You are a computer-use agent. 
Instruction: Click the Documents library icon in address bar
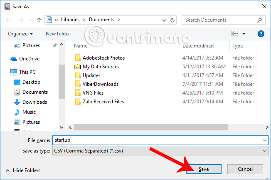(x=49, y=20)
